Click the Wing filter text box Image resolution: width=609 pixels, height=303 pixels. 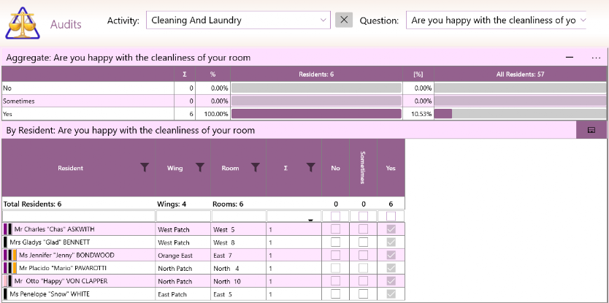183,216
